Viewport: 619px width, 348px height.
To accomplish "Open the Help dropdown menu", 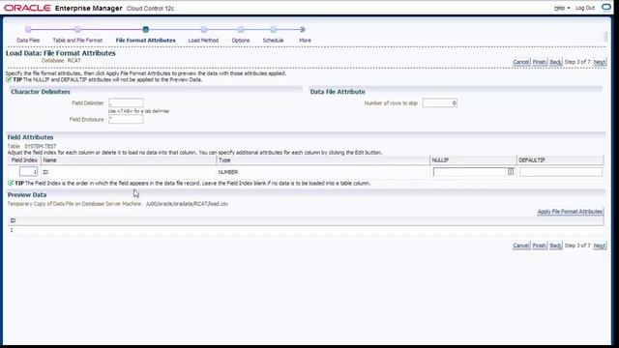I will tap(562, 8).
